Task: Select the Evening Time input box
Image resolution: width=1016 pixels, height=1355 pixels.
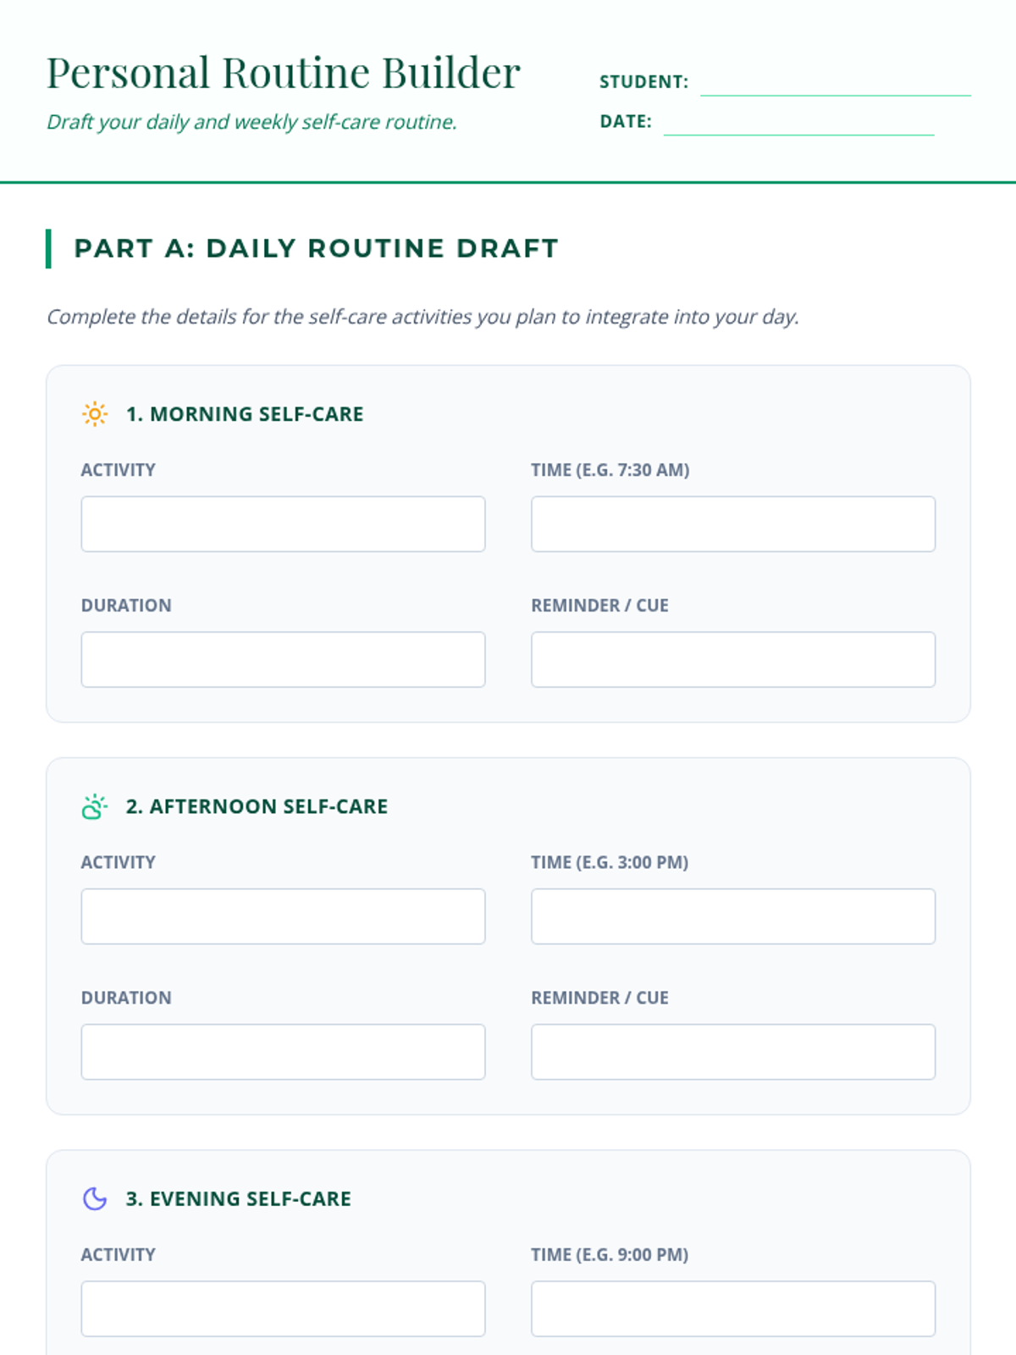Action: tap(733, 1308)
